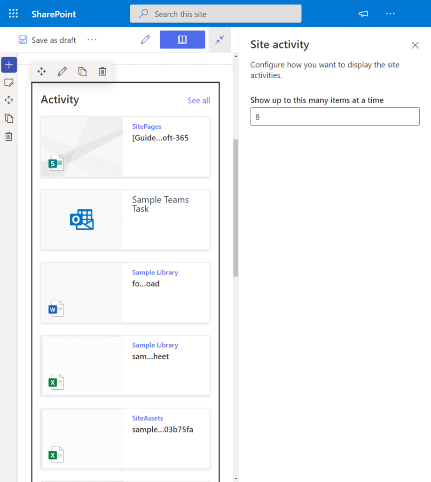This screenshot has width=431, height=482.
Task: Click the search magnifier icon
Action: tap(143, 14)
